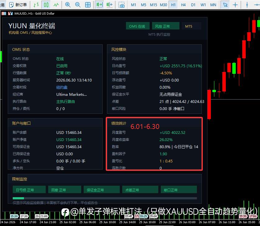
Task: Take a chart screenshot with camera icon
Action: coord(122,5)
